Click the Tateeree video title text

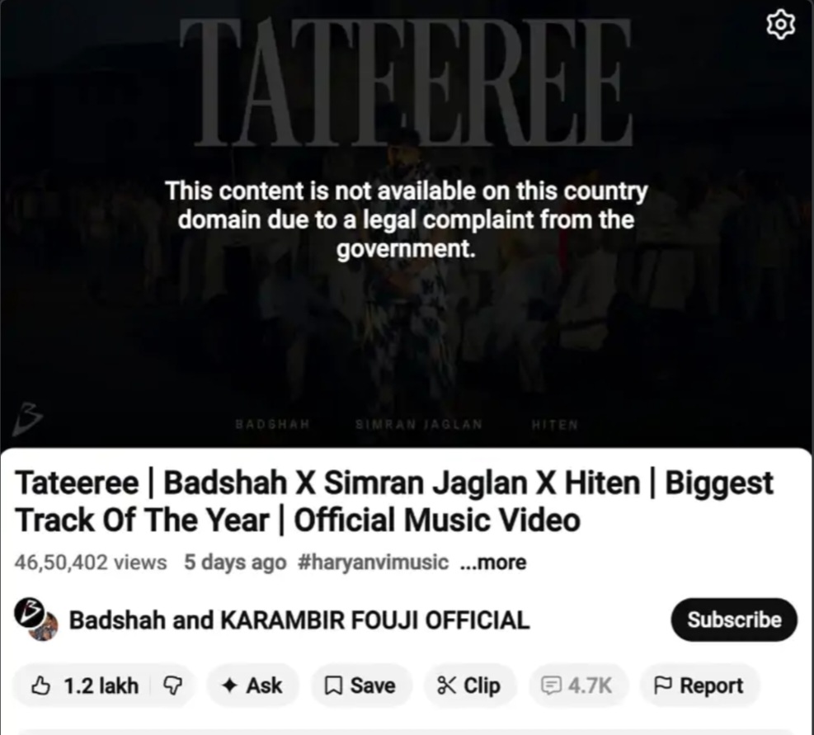click(x=394, y=502)
